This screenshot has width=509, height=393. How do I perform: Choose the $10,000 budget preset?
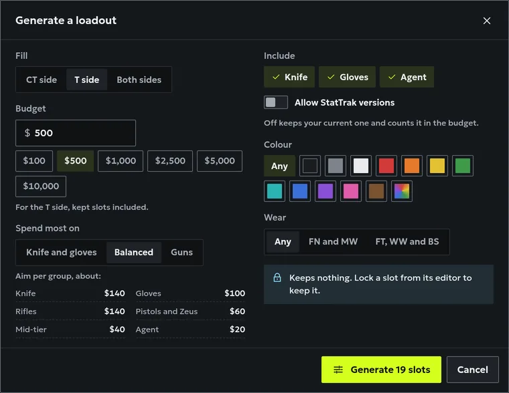41,186
